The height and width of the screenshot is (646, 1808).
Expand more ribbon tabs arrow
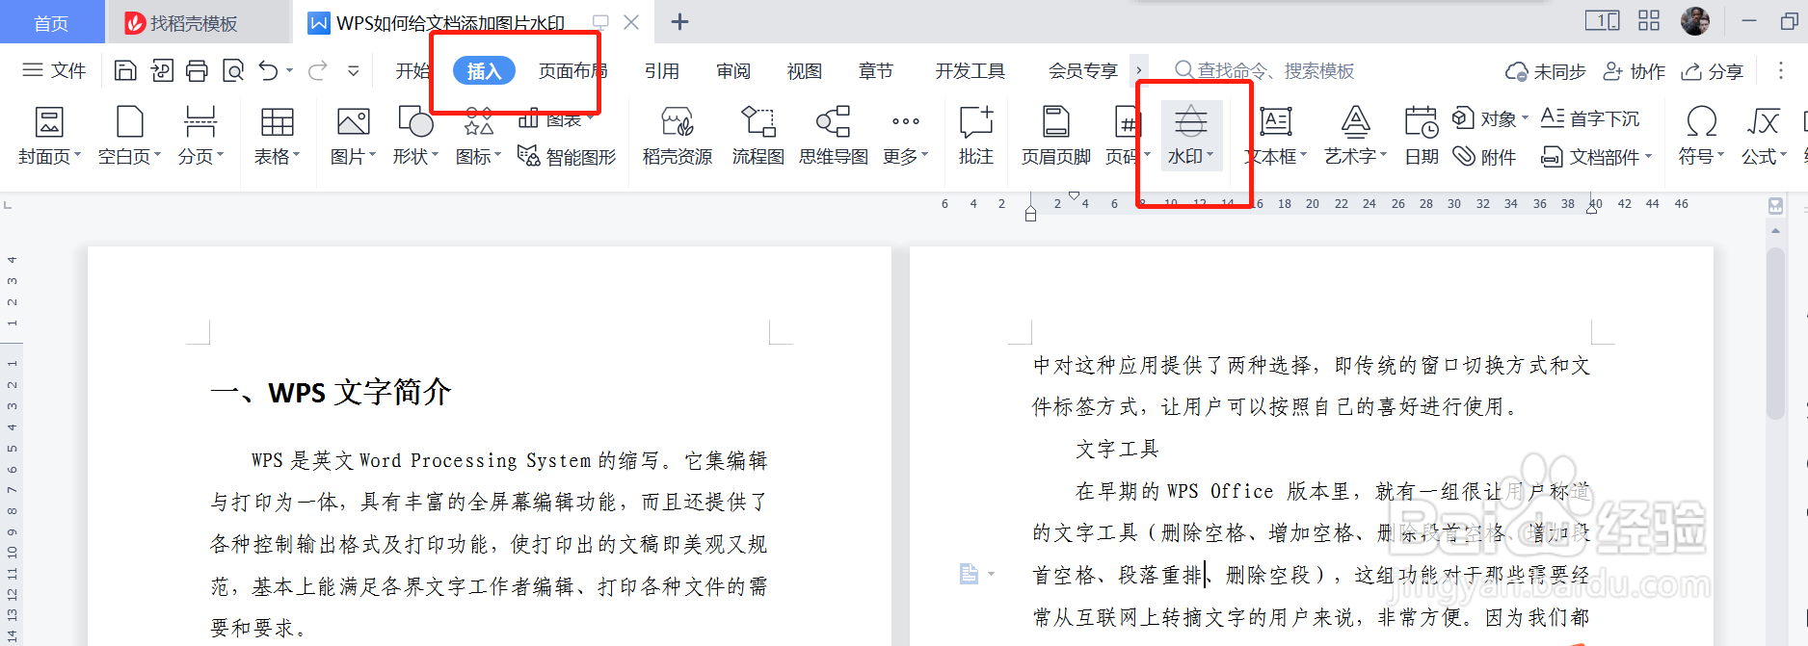pos(1139,70)
